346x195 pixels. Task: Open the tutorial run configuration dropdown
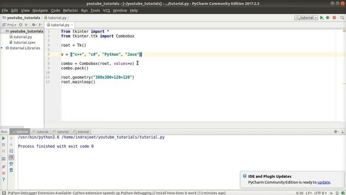[306, 18]
